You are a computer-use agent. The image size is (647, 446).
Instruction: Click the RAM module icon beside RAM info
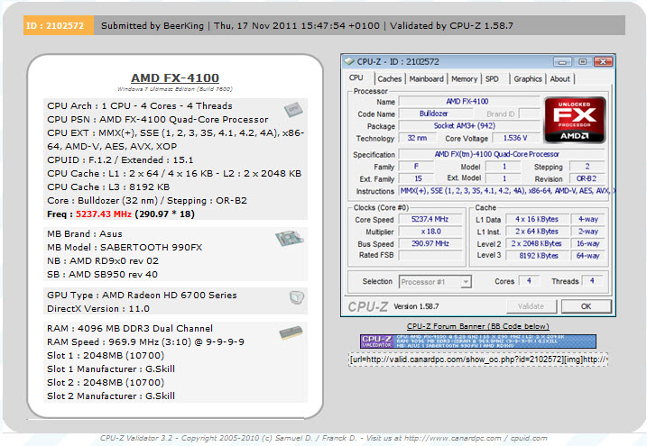click(x=291, y=332)
